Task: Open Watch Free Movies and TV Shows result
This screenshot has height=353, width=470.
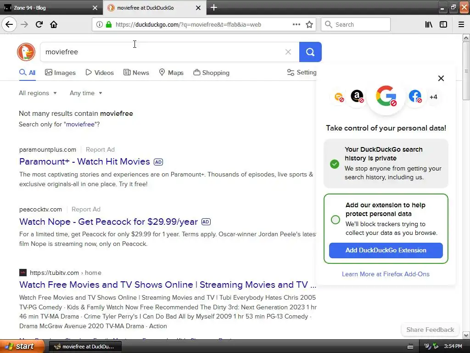Action: point(168,285)
